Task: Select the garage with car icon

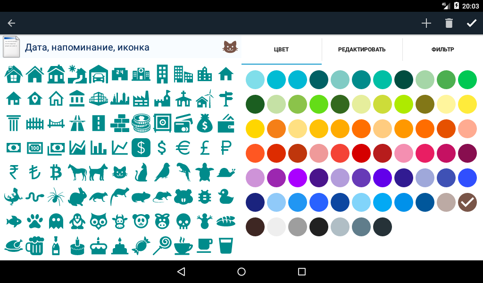Action: (98, 74)
